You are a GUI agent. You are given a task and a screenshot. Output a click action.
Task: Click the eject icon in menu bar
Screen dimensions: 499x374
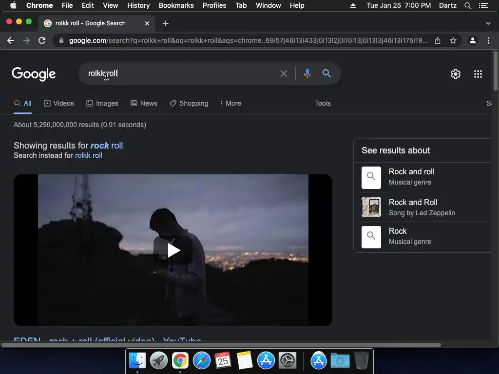coord(353,5)
